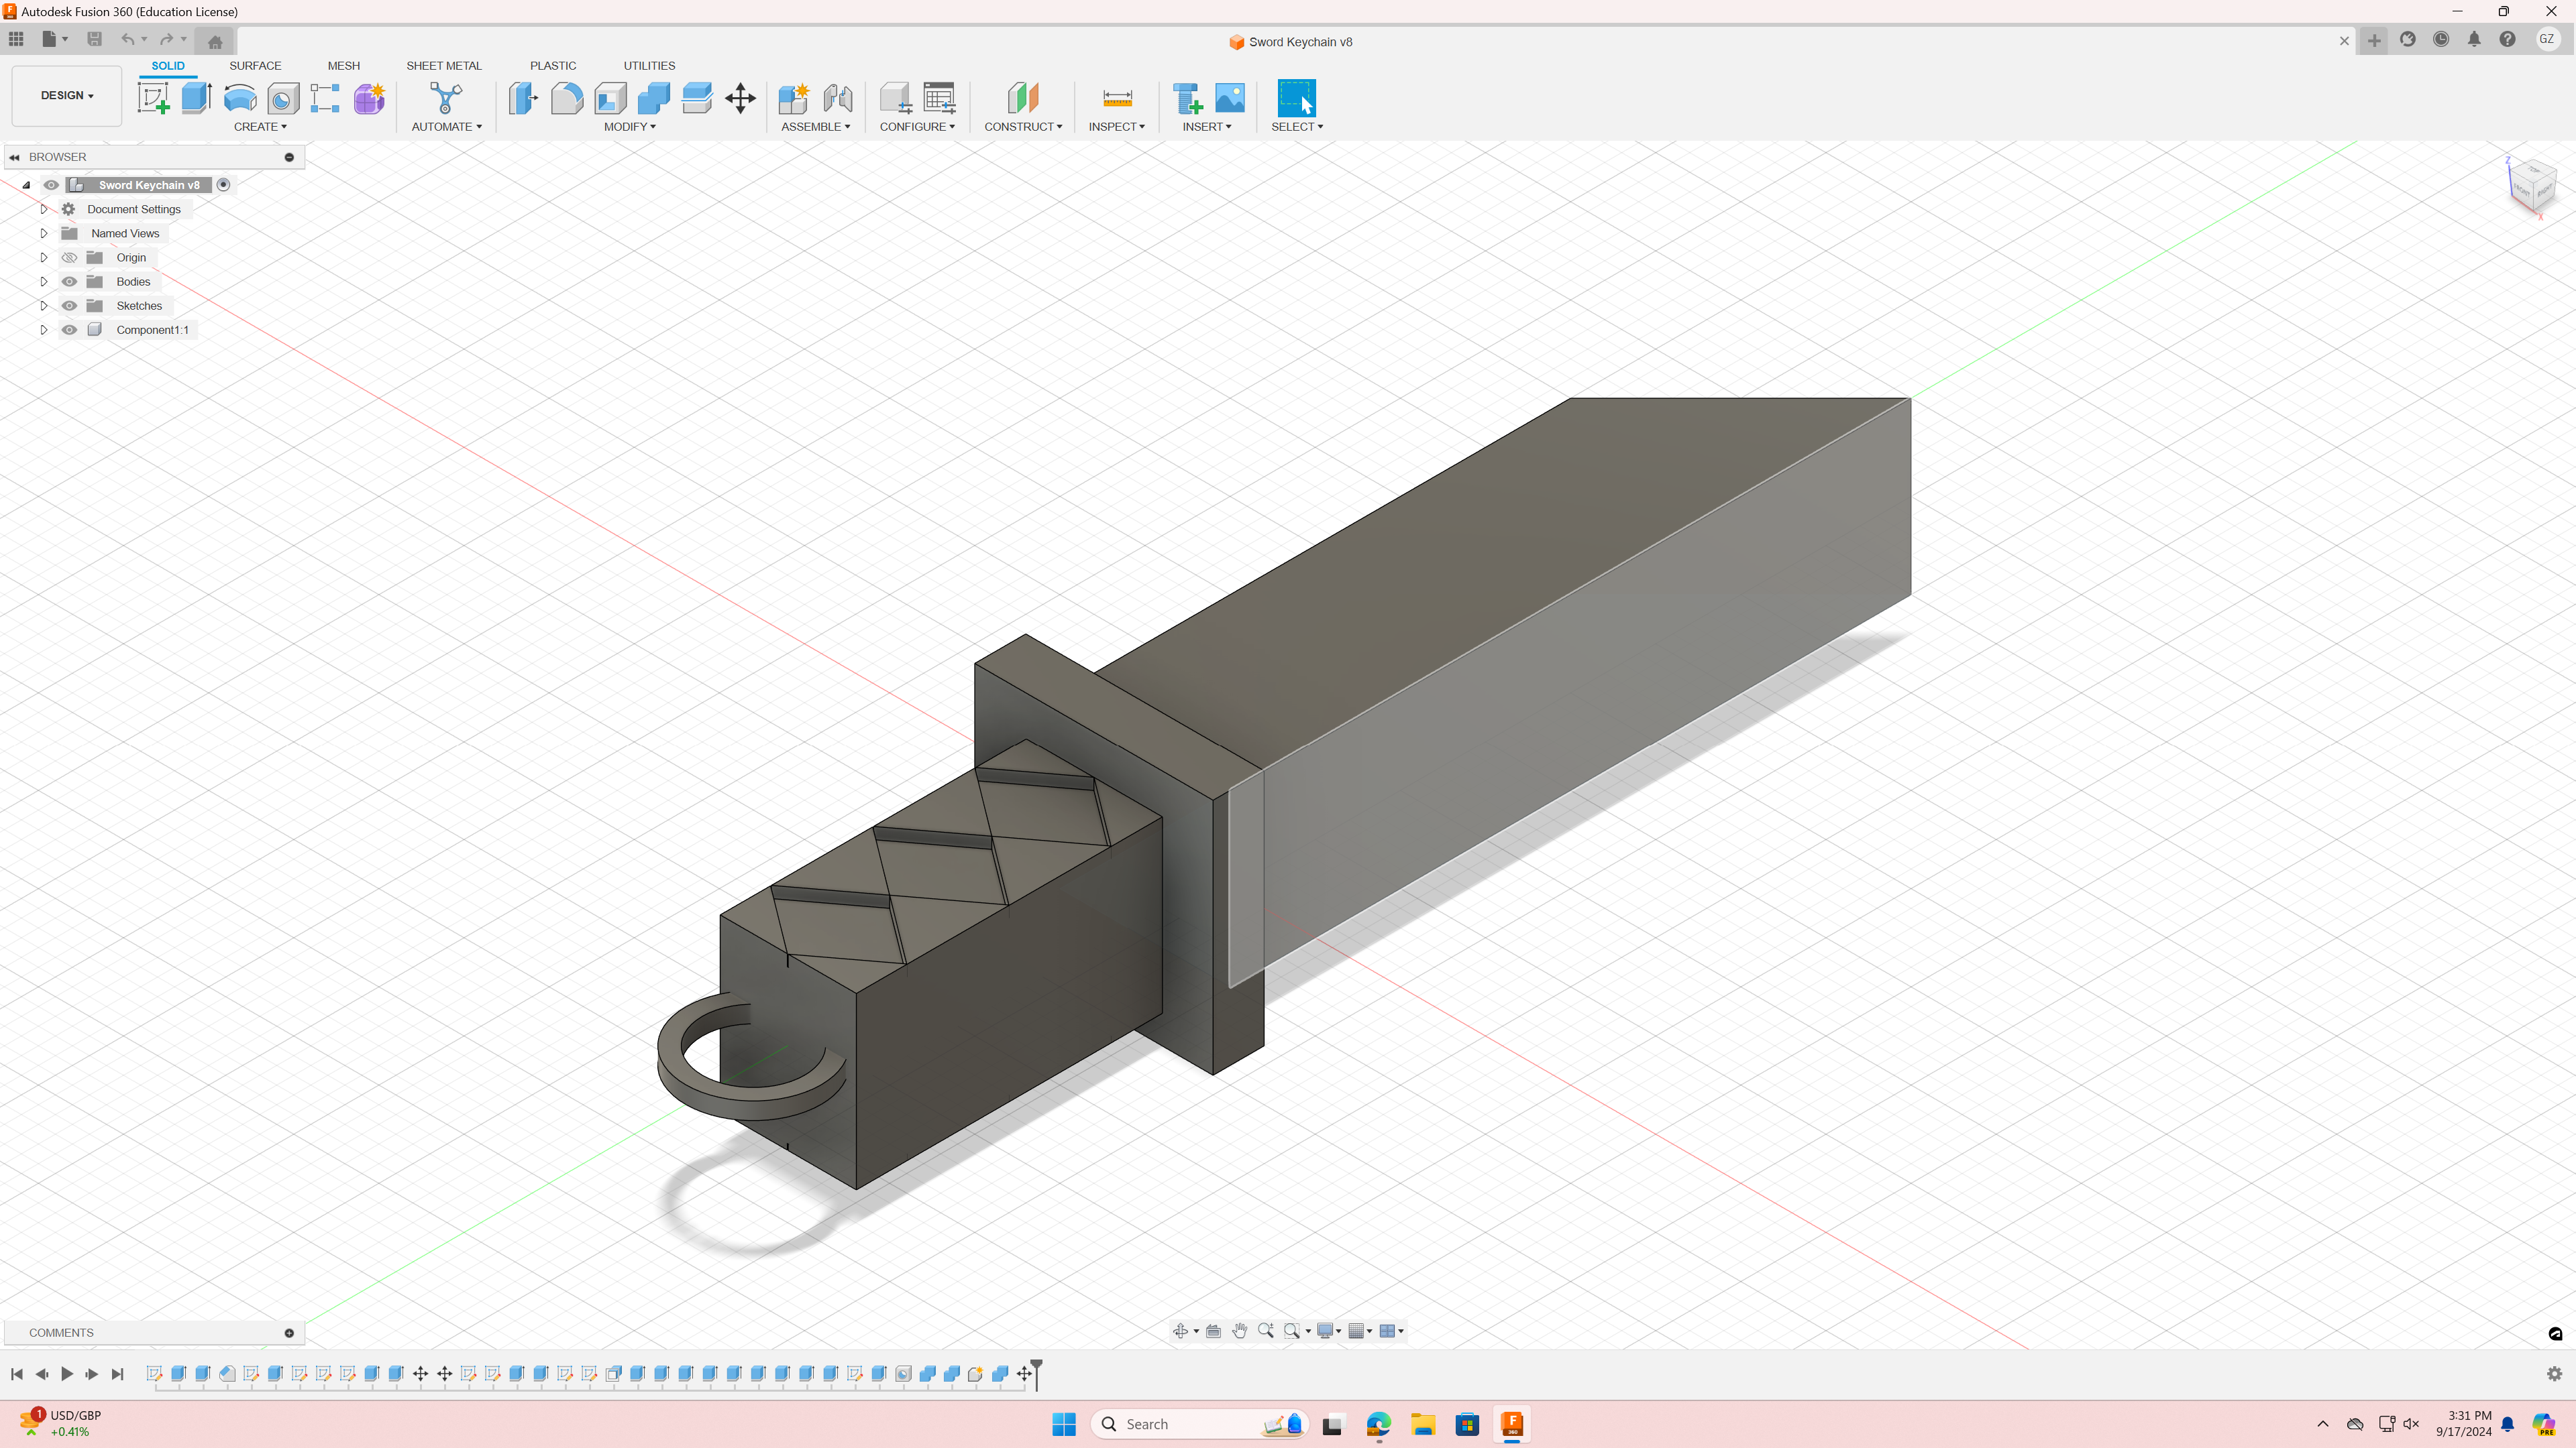Toggle visibility of the Sketches folder
This screenshot has height=1448, width=2576.
[69, 306]
